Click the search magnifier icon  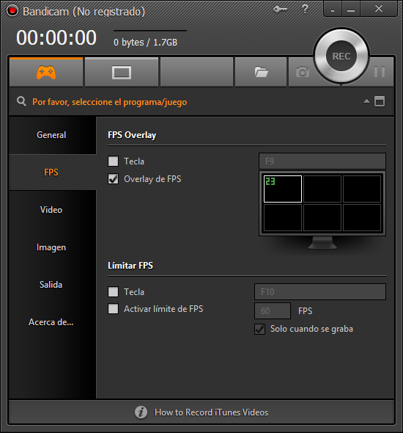coord(21,101)
